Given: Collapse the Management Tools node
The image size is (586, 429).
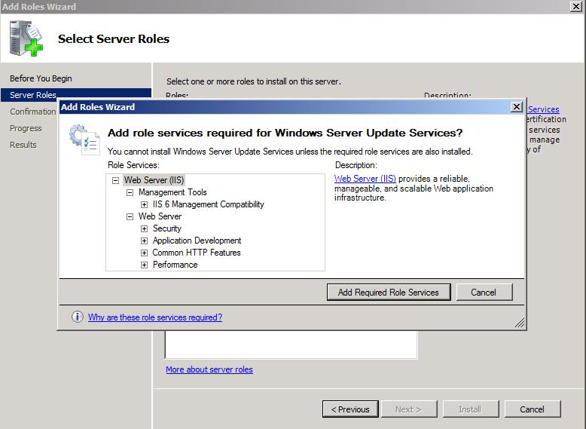Looking at the screenshot, I should pyautogui.click(x=130, y=192).
